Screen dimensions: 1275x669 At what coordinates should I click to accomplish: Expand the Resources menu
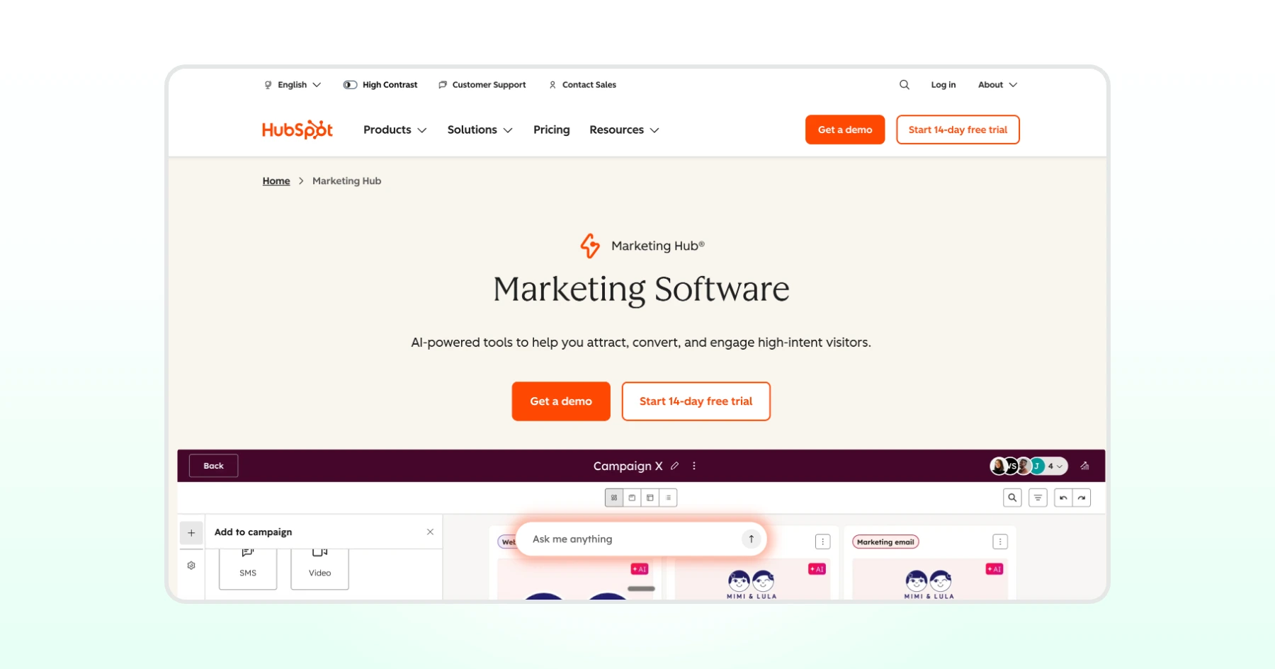[624, 130]
